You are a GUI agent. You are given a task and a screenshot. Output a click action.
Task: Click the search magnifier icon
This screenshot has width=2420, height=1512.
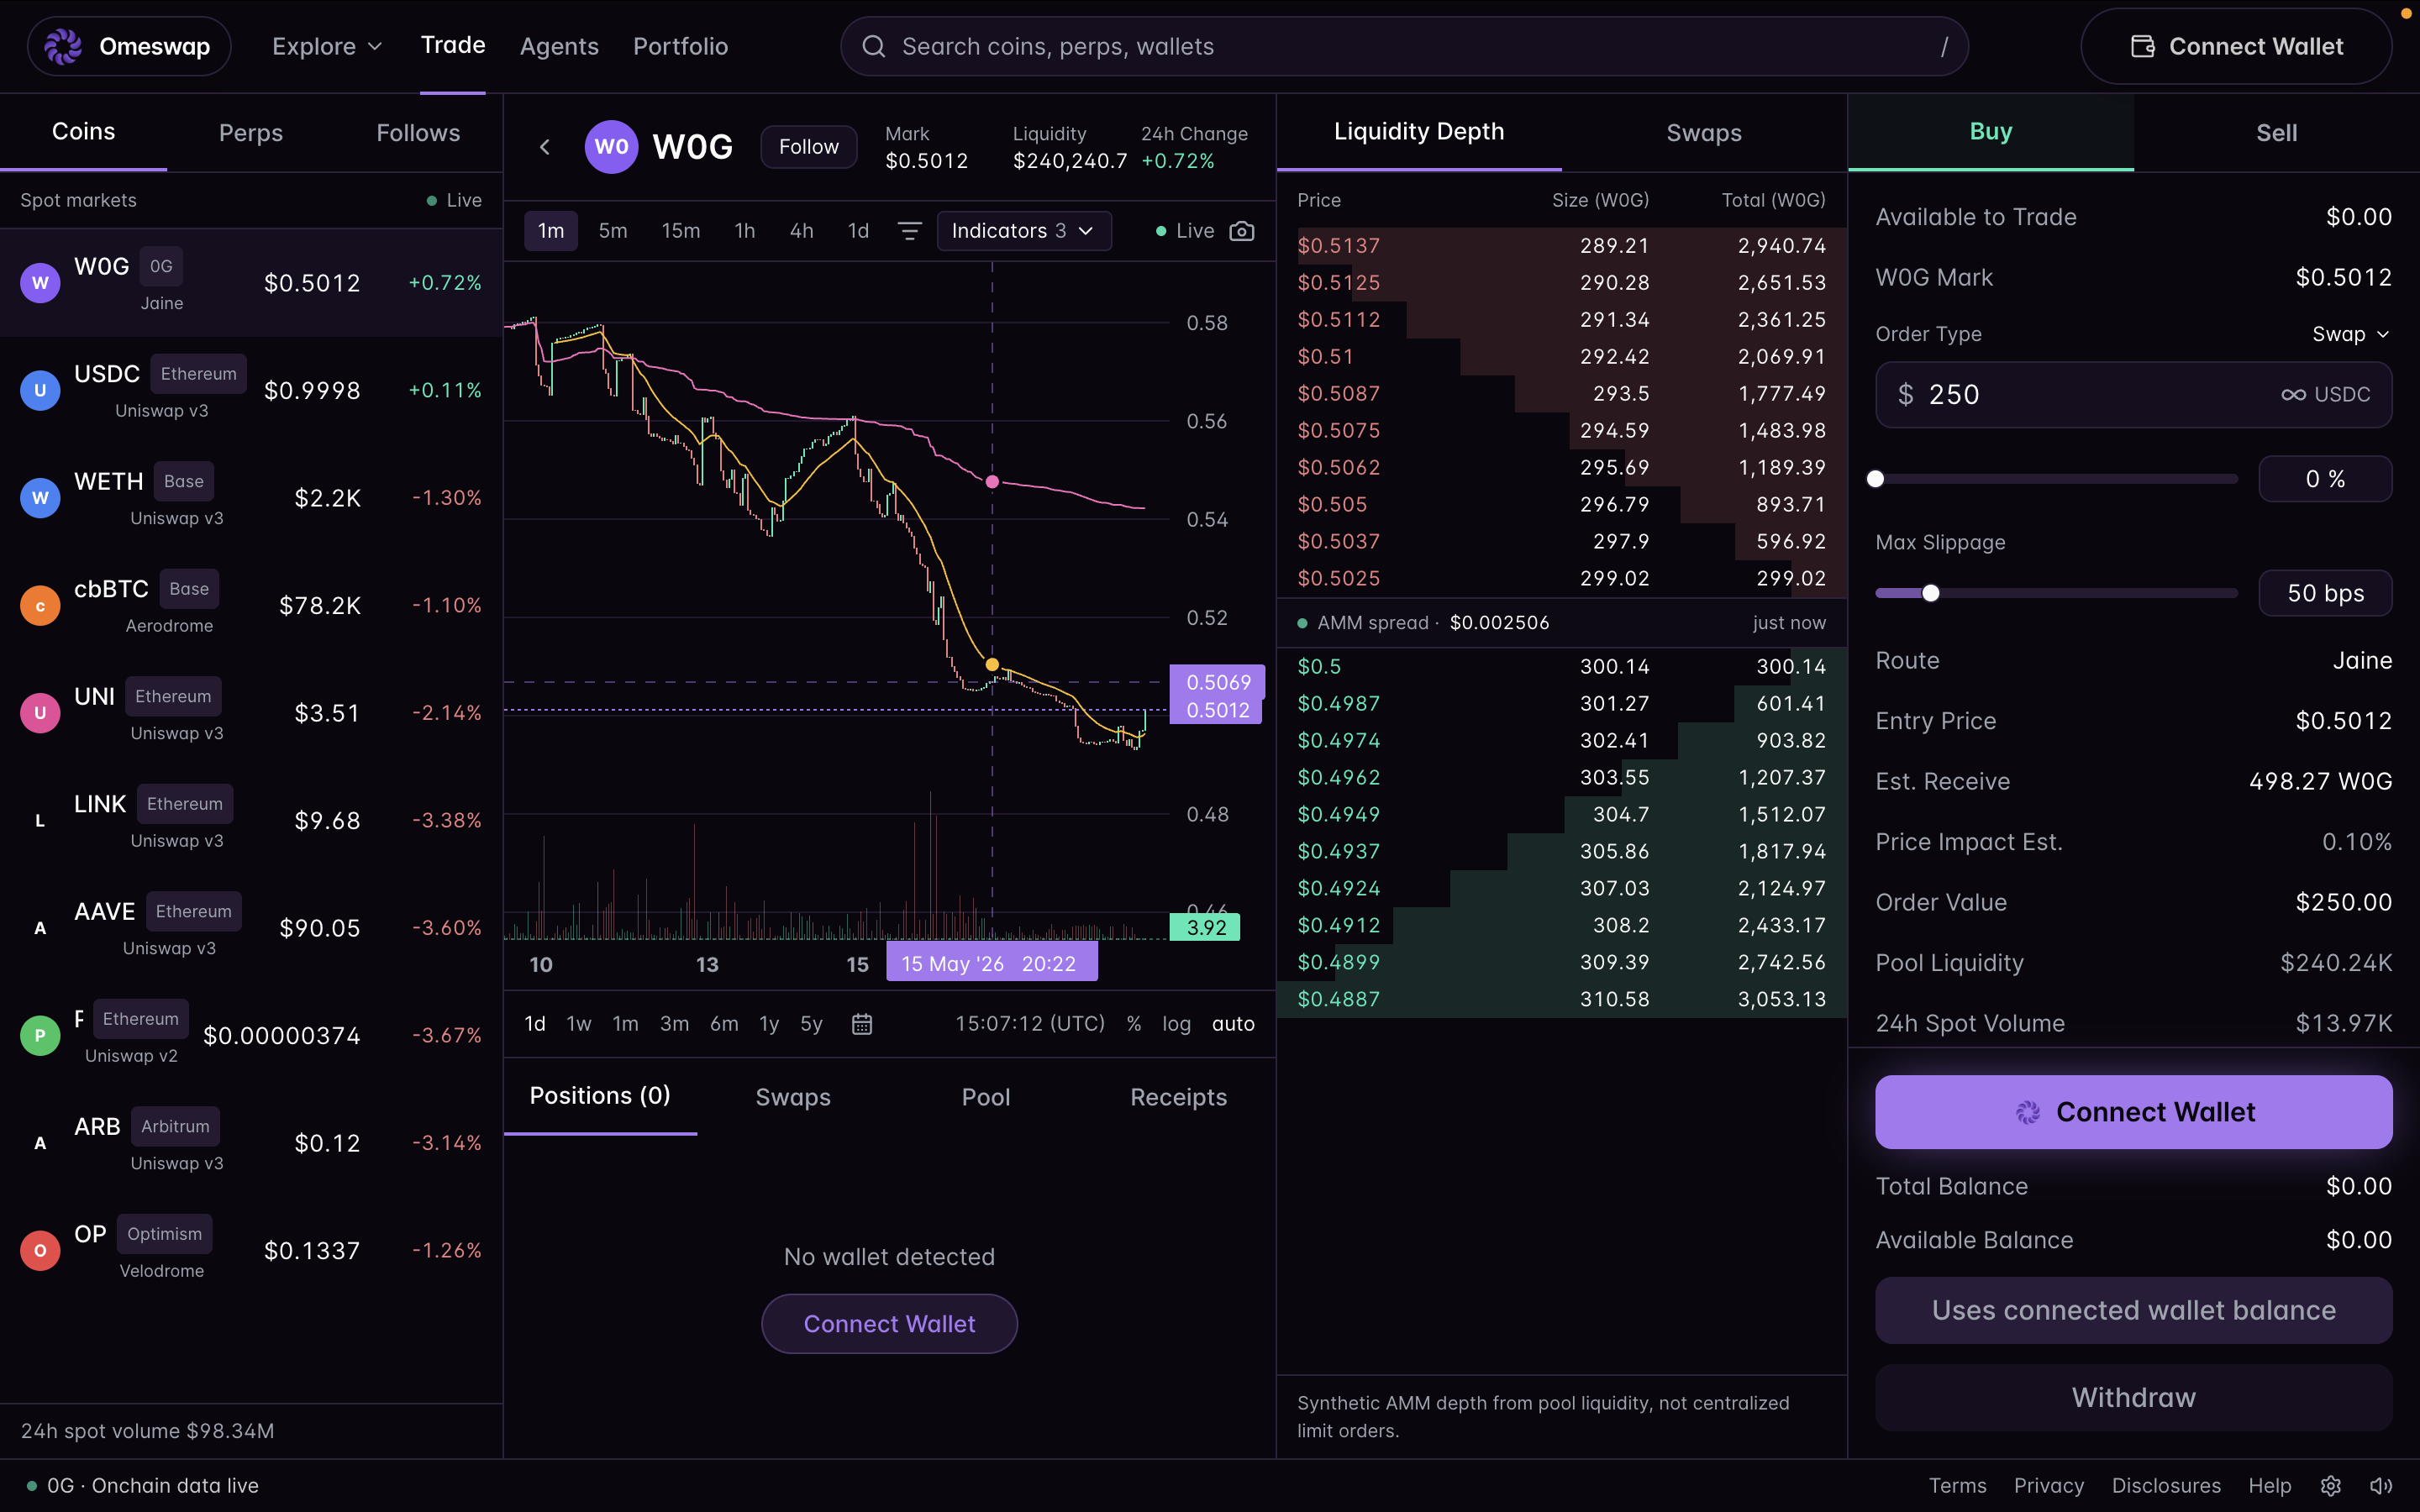click(873, 46)
